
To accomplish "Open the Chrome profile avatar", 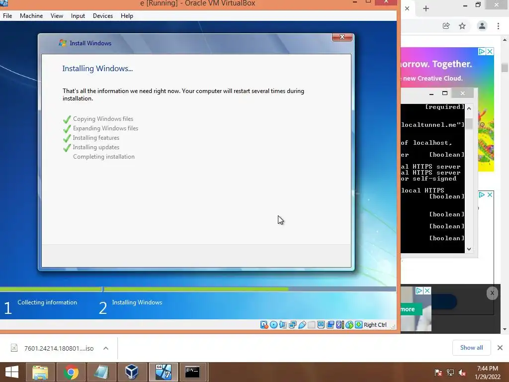I will pos(482,26).
